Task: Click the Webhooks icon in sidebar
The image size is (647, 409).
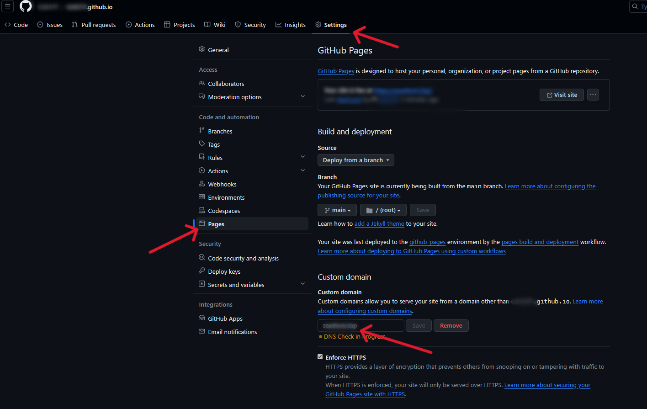Action: (202, 184)
